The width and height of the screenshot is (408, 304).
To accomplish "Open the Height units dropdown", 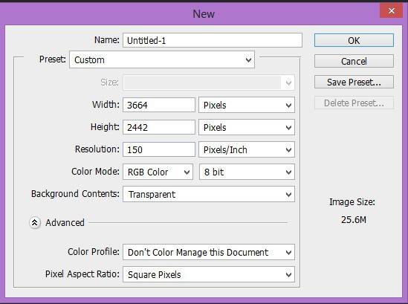I will [247, 127].
